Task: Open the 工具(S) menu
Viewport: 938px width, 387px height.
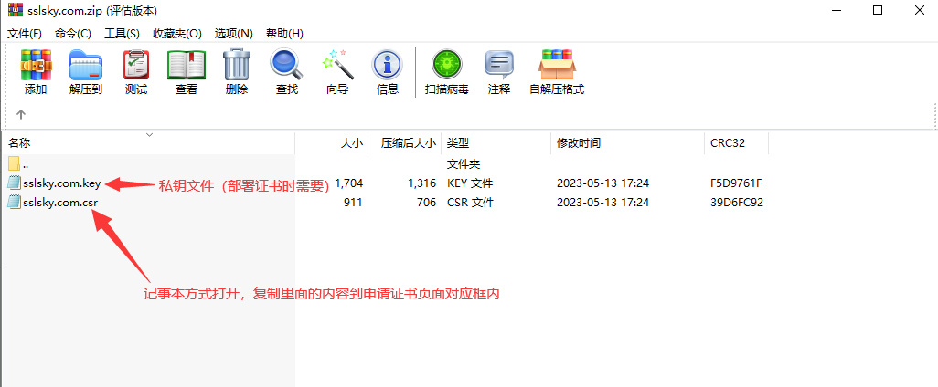Action: [122, 34]
